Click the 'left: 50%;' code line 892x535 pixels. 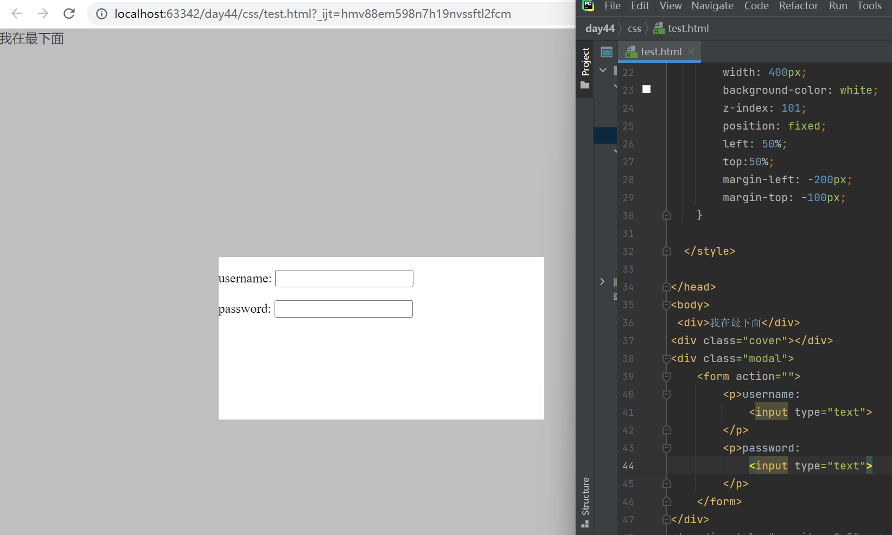(x=755, y=144)
